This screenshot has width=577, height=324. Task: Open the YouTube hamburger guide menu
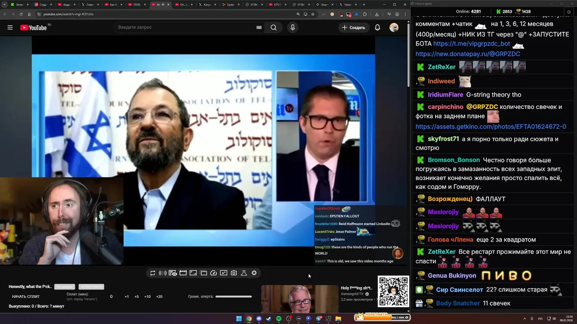[x=10, y=27]
